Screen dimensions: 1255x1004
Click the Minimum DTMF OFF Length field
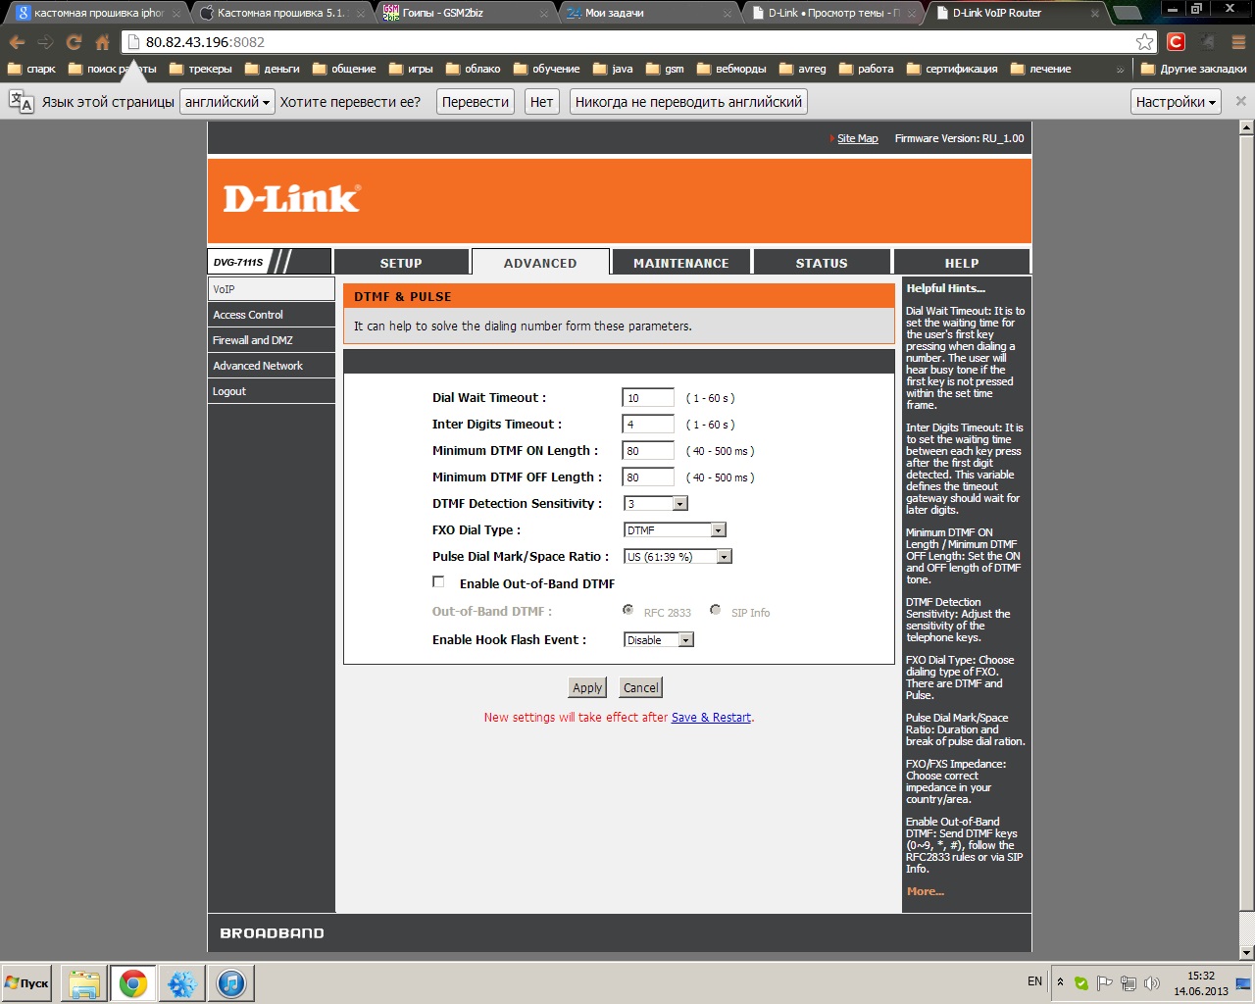coord(648,477)
